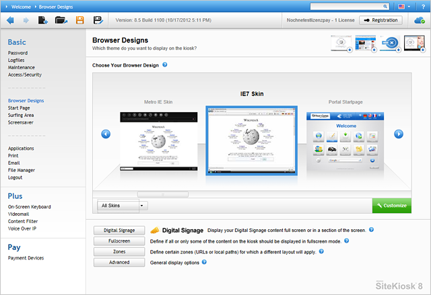Open the All Skins filter dropdown

(x=123, y=205)
